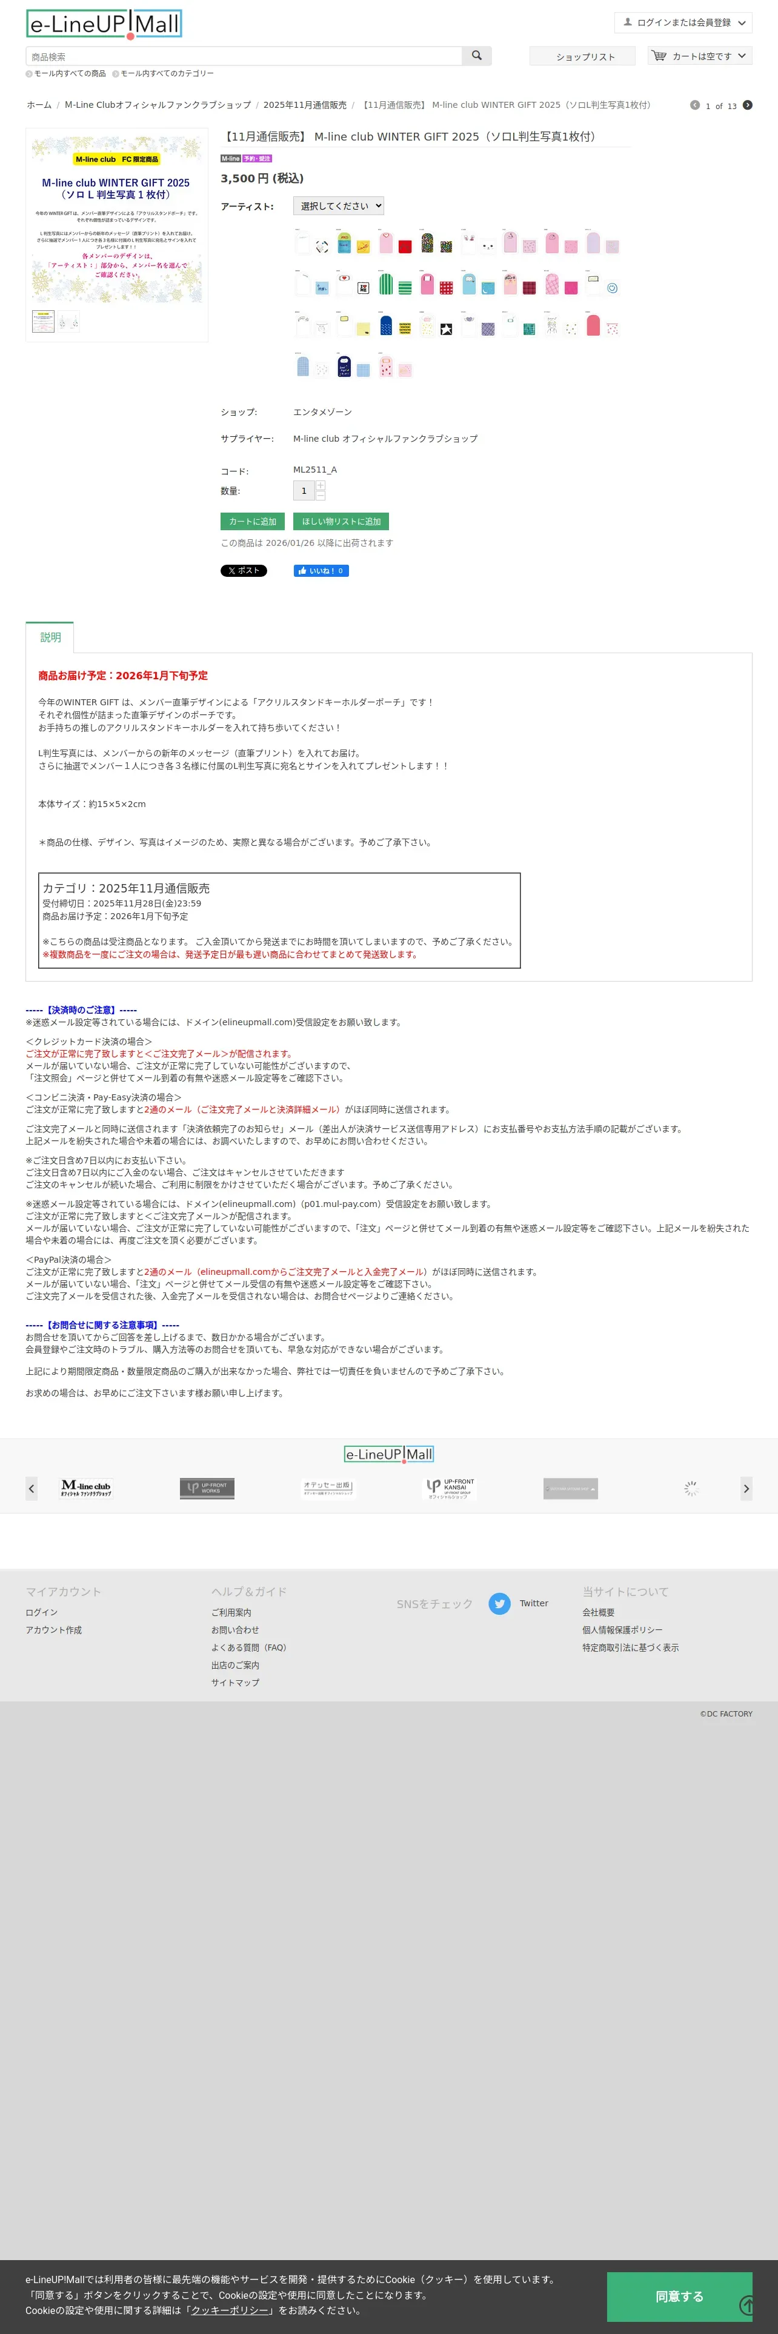Click the quantity input field
Image resolution: width=778 pixels, height=2334 pixels.
(x=304, y=490)
